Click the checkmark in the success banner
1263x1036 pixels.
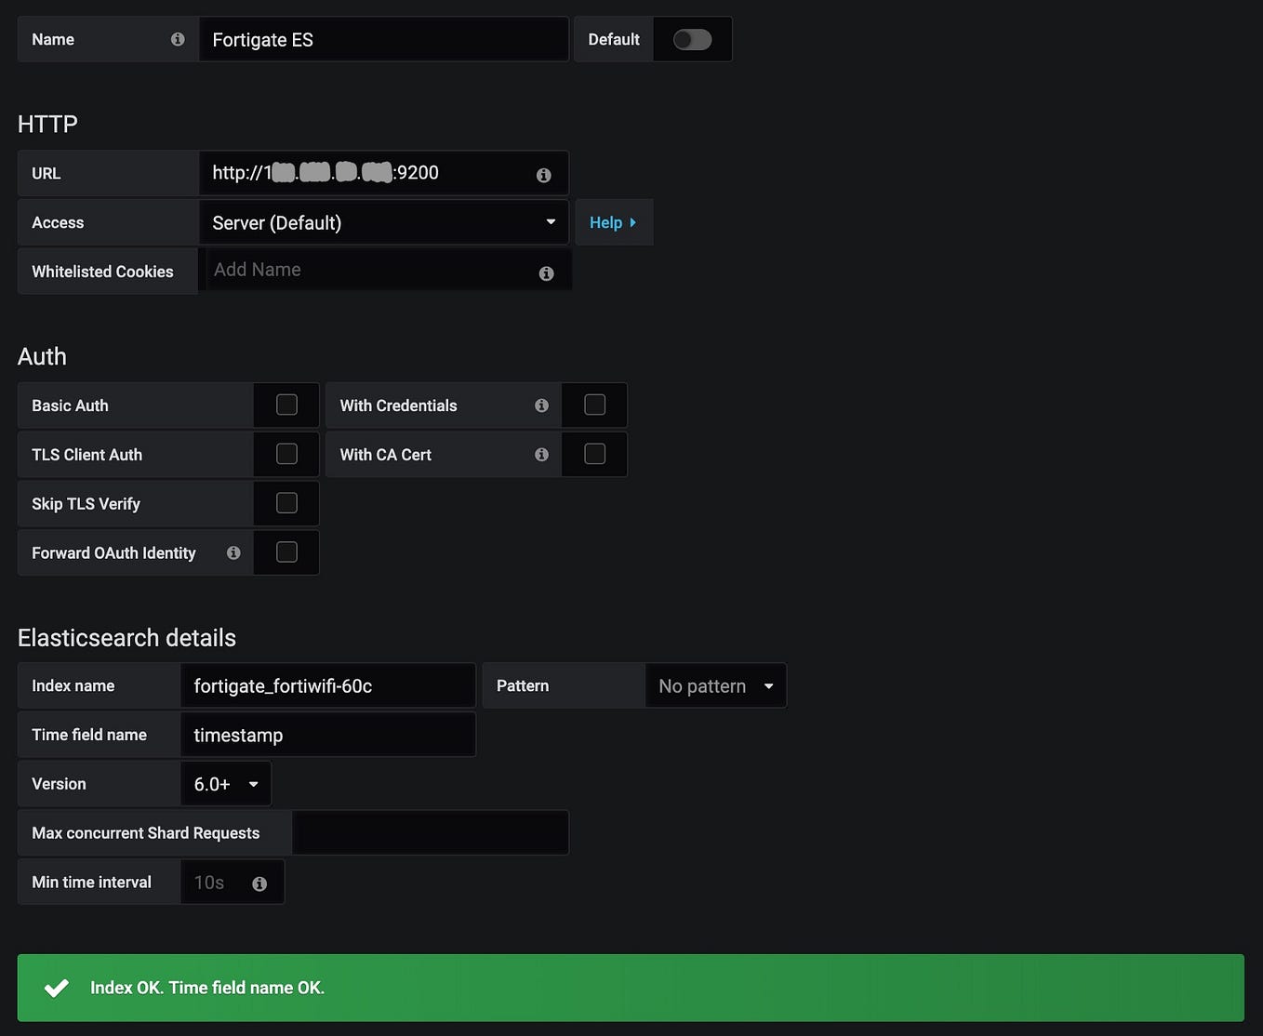click(x=57, y=988)
